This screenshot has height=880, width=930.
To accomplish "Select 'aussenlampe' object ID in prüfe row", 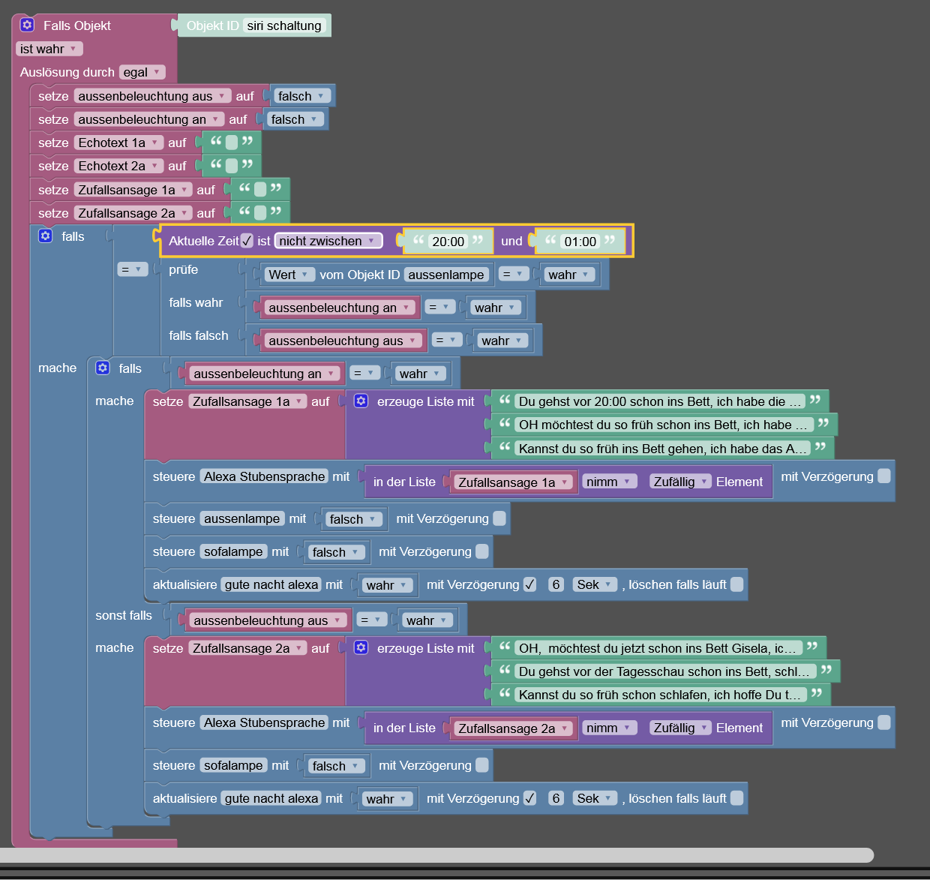I will 446,275.
